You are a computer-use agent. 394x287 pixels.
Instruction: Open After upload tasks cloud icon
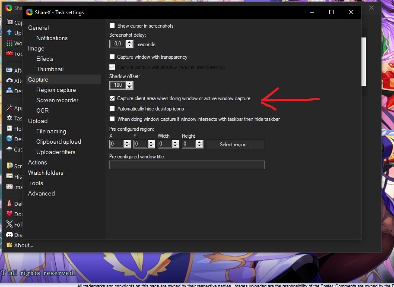point(10,80)
